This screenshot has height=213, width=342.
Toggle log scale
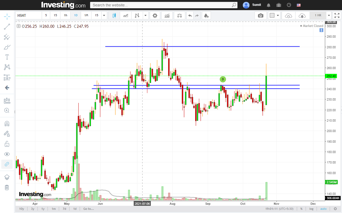pyautogui.click(x=312, y=209)
